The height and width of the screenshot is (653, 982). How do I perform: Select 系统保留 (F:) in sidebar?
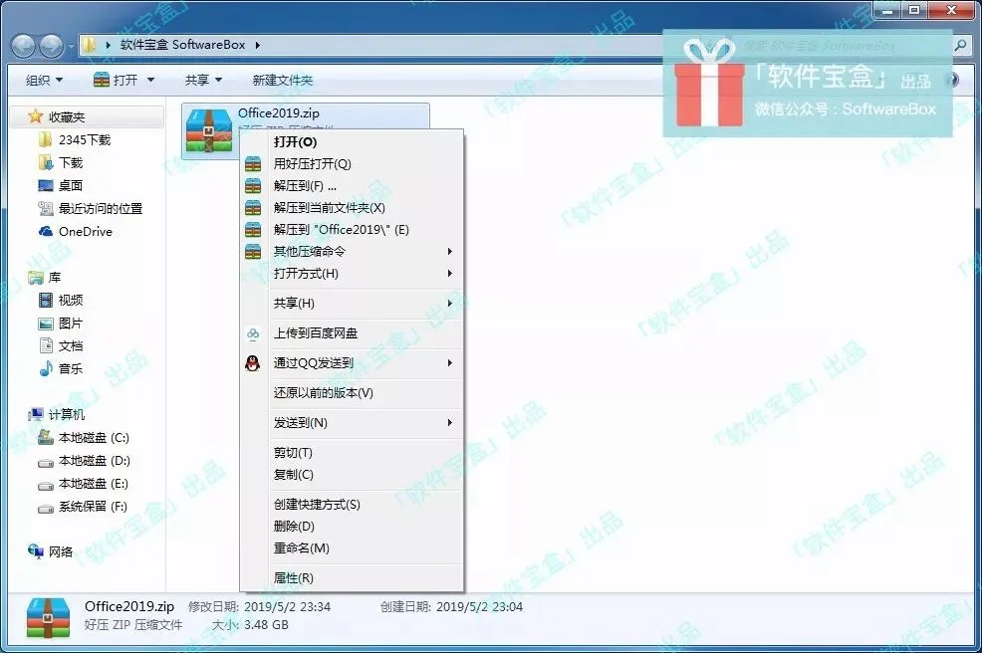pos(93,507)
